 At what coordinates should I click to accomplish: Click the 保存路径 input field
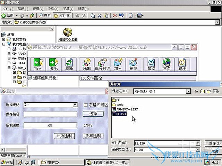click(50, 114)
